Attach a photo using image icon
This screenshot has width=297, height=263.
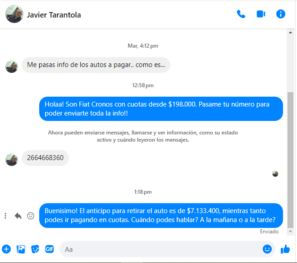pyautogui.click(x=21, y=249)
